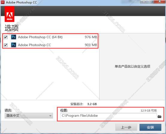
Task: Uncheck Adobe Photoshop CC (64 Bit) checkbox
Action: (x=6, y=37)
